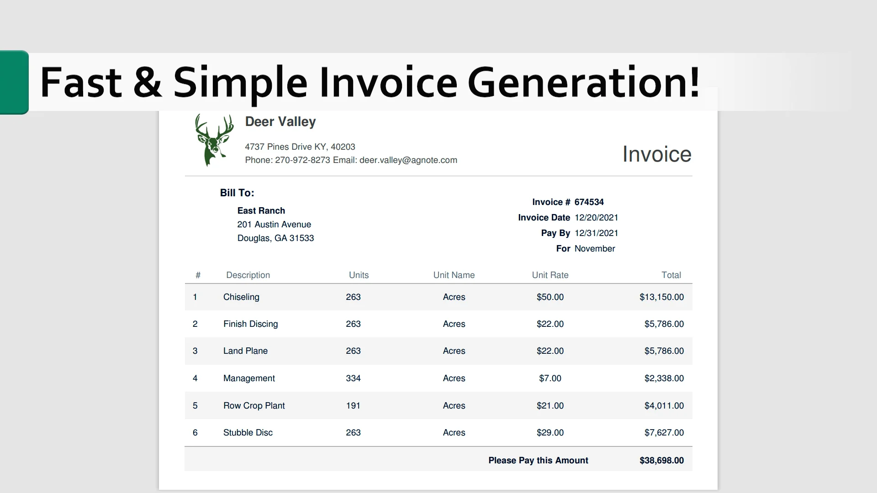Select the Chiseling line item row

438,297
